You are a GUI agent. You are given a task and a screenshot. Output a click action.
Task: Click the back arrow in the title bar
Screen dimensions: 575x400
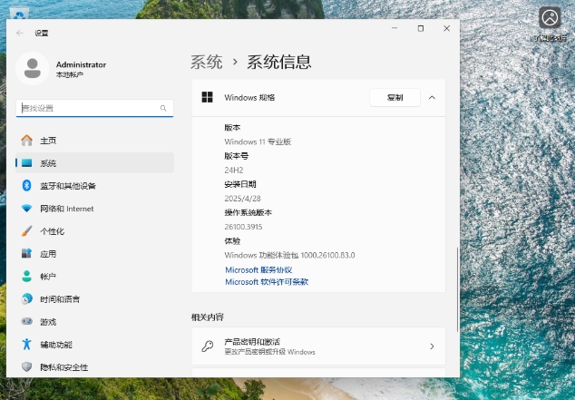point(20,33)
